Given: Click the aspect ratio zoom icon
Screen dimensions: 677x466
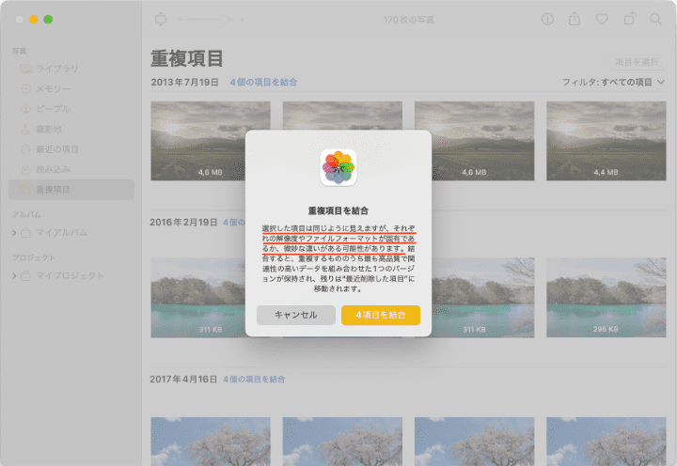Looking at the screenshot, I should click(x=161, y=19).
